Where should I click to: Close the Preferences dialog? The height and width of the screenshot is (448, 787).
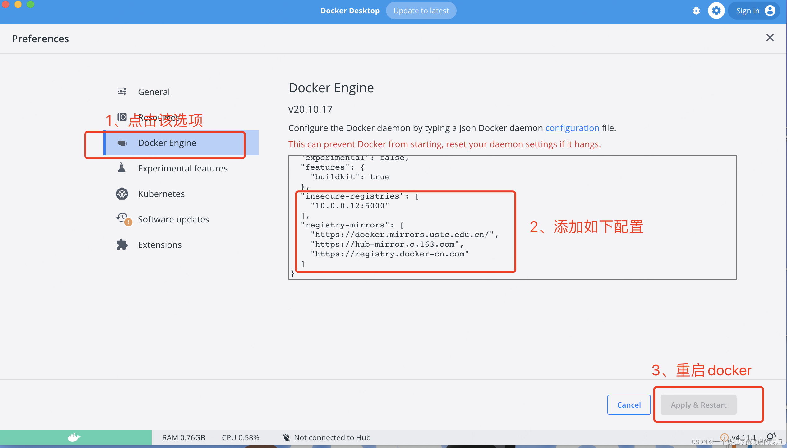click(x=770, y=38)
